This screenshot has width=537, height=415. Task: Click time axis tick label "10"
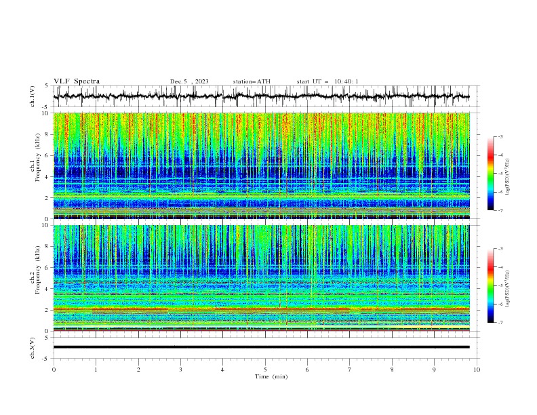pyautogui.click(x=477, y=370)
